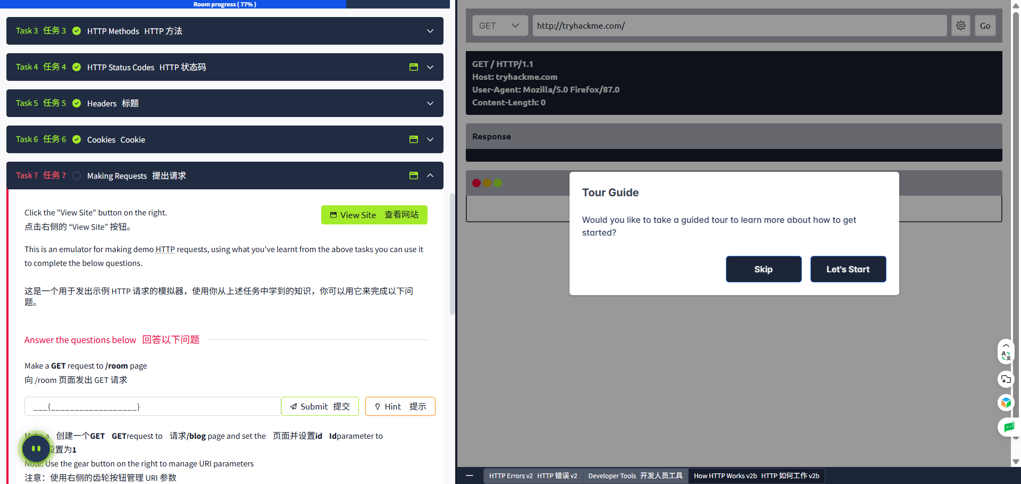Click the right pane scroll down arrow
The image size is (1021, 484).
[1016, 462]
